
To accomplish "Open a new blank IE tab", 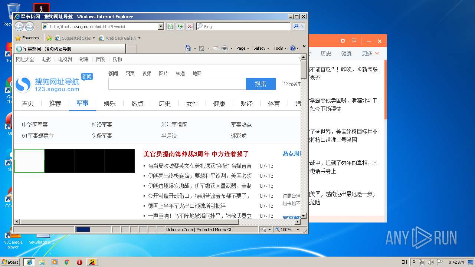I will click(x=132, y=49).
